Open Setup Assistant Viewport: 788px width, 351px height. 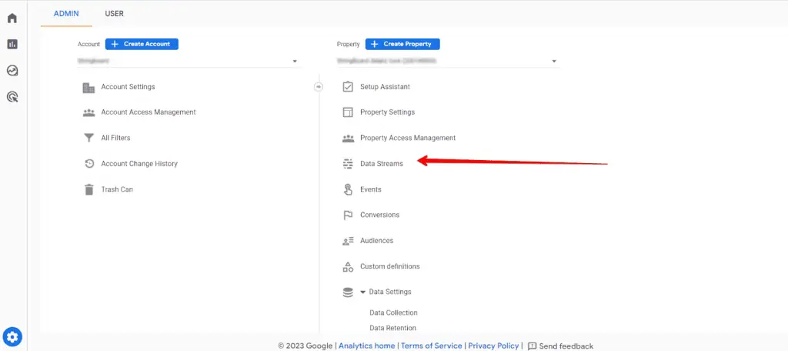[385, 87]
